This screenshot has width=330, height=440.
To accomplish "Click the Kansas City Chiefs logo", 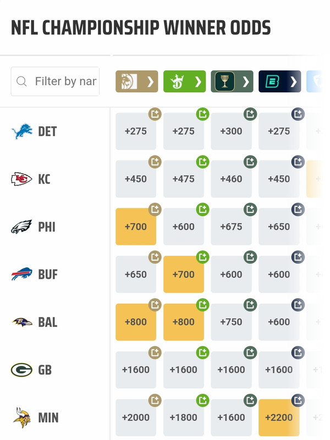I will (x=21, y=179).
